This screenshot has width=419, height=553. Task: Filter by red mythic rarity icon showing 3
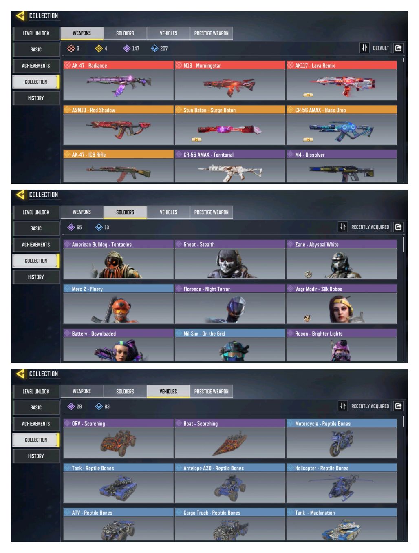click(x=73, y=49)
